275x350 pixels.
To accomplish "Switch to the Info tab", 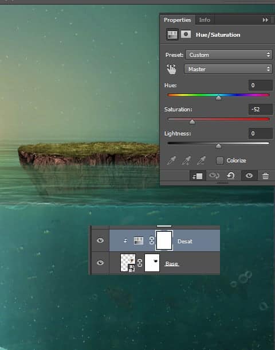I will click(x=205, y=20).
